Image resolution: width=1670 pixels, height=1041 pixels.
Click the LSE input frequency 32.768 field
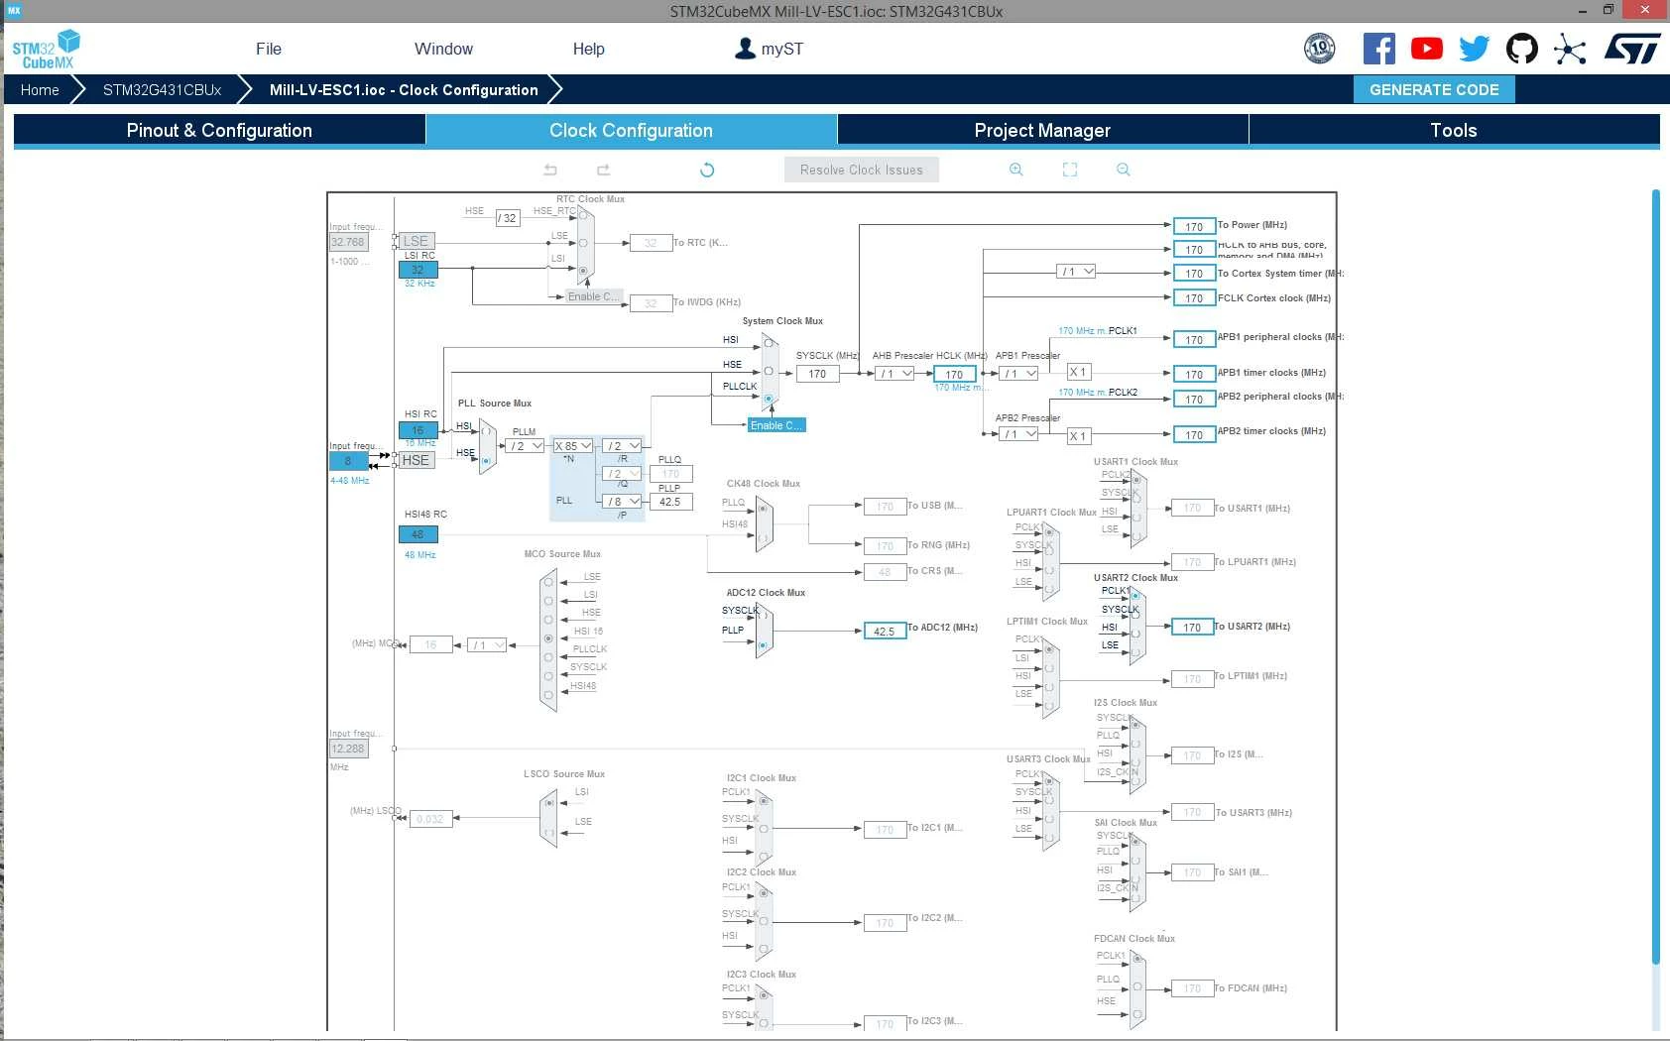(x=348, y=242)
